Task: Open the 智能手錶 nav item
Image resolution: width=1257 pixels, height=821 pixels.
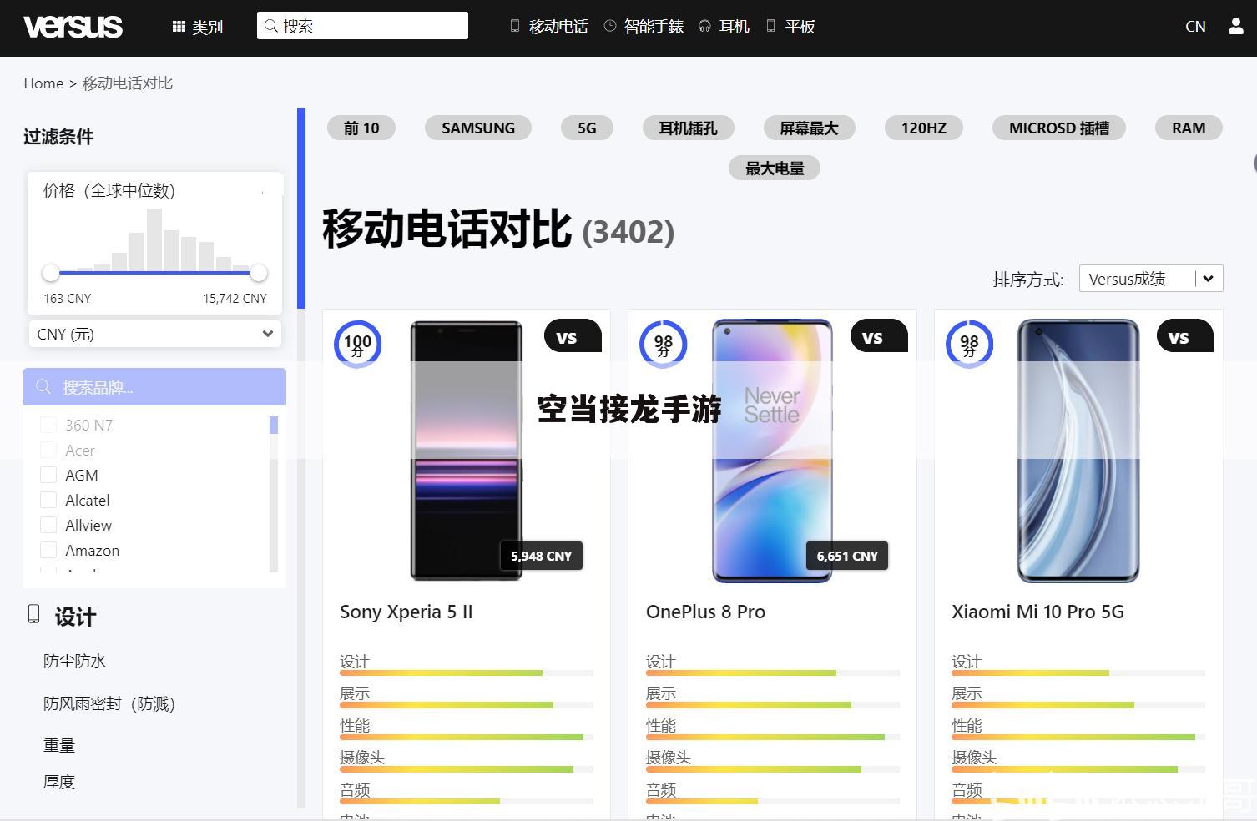Action: click(x=644, y=27)
